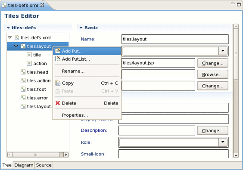Switch to the Diagram tab
This screenshot has width=243, height=170.
pyautogui.click(x=24, y=165)
